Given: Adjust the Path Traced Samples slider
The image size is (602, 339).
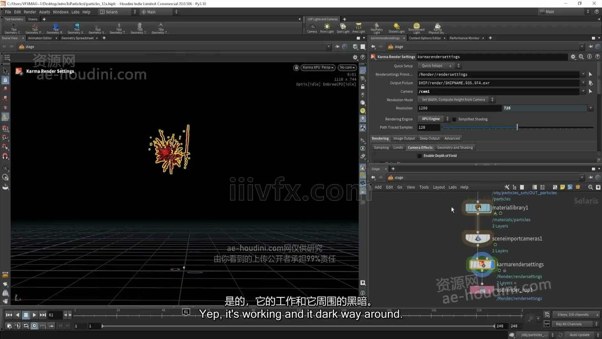Looking at the screenshot, I should (517, 127).
